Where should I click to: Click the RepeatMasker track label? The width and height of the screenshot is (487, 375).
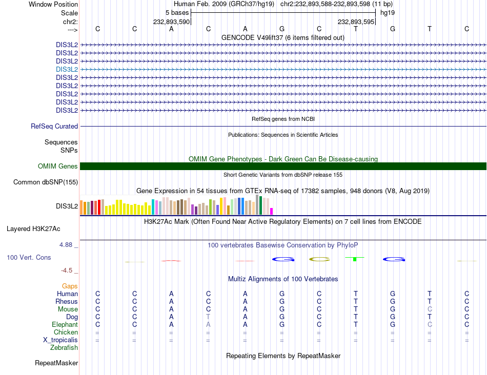tap(56, 363)
